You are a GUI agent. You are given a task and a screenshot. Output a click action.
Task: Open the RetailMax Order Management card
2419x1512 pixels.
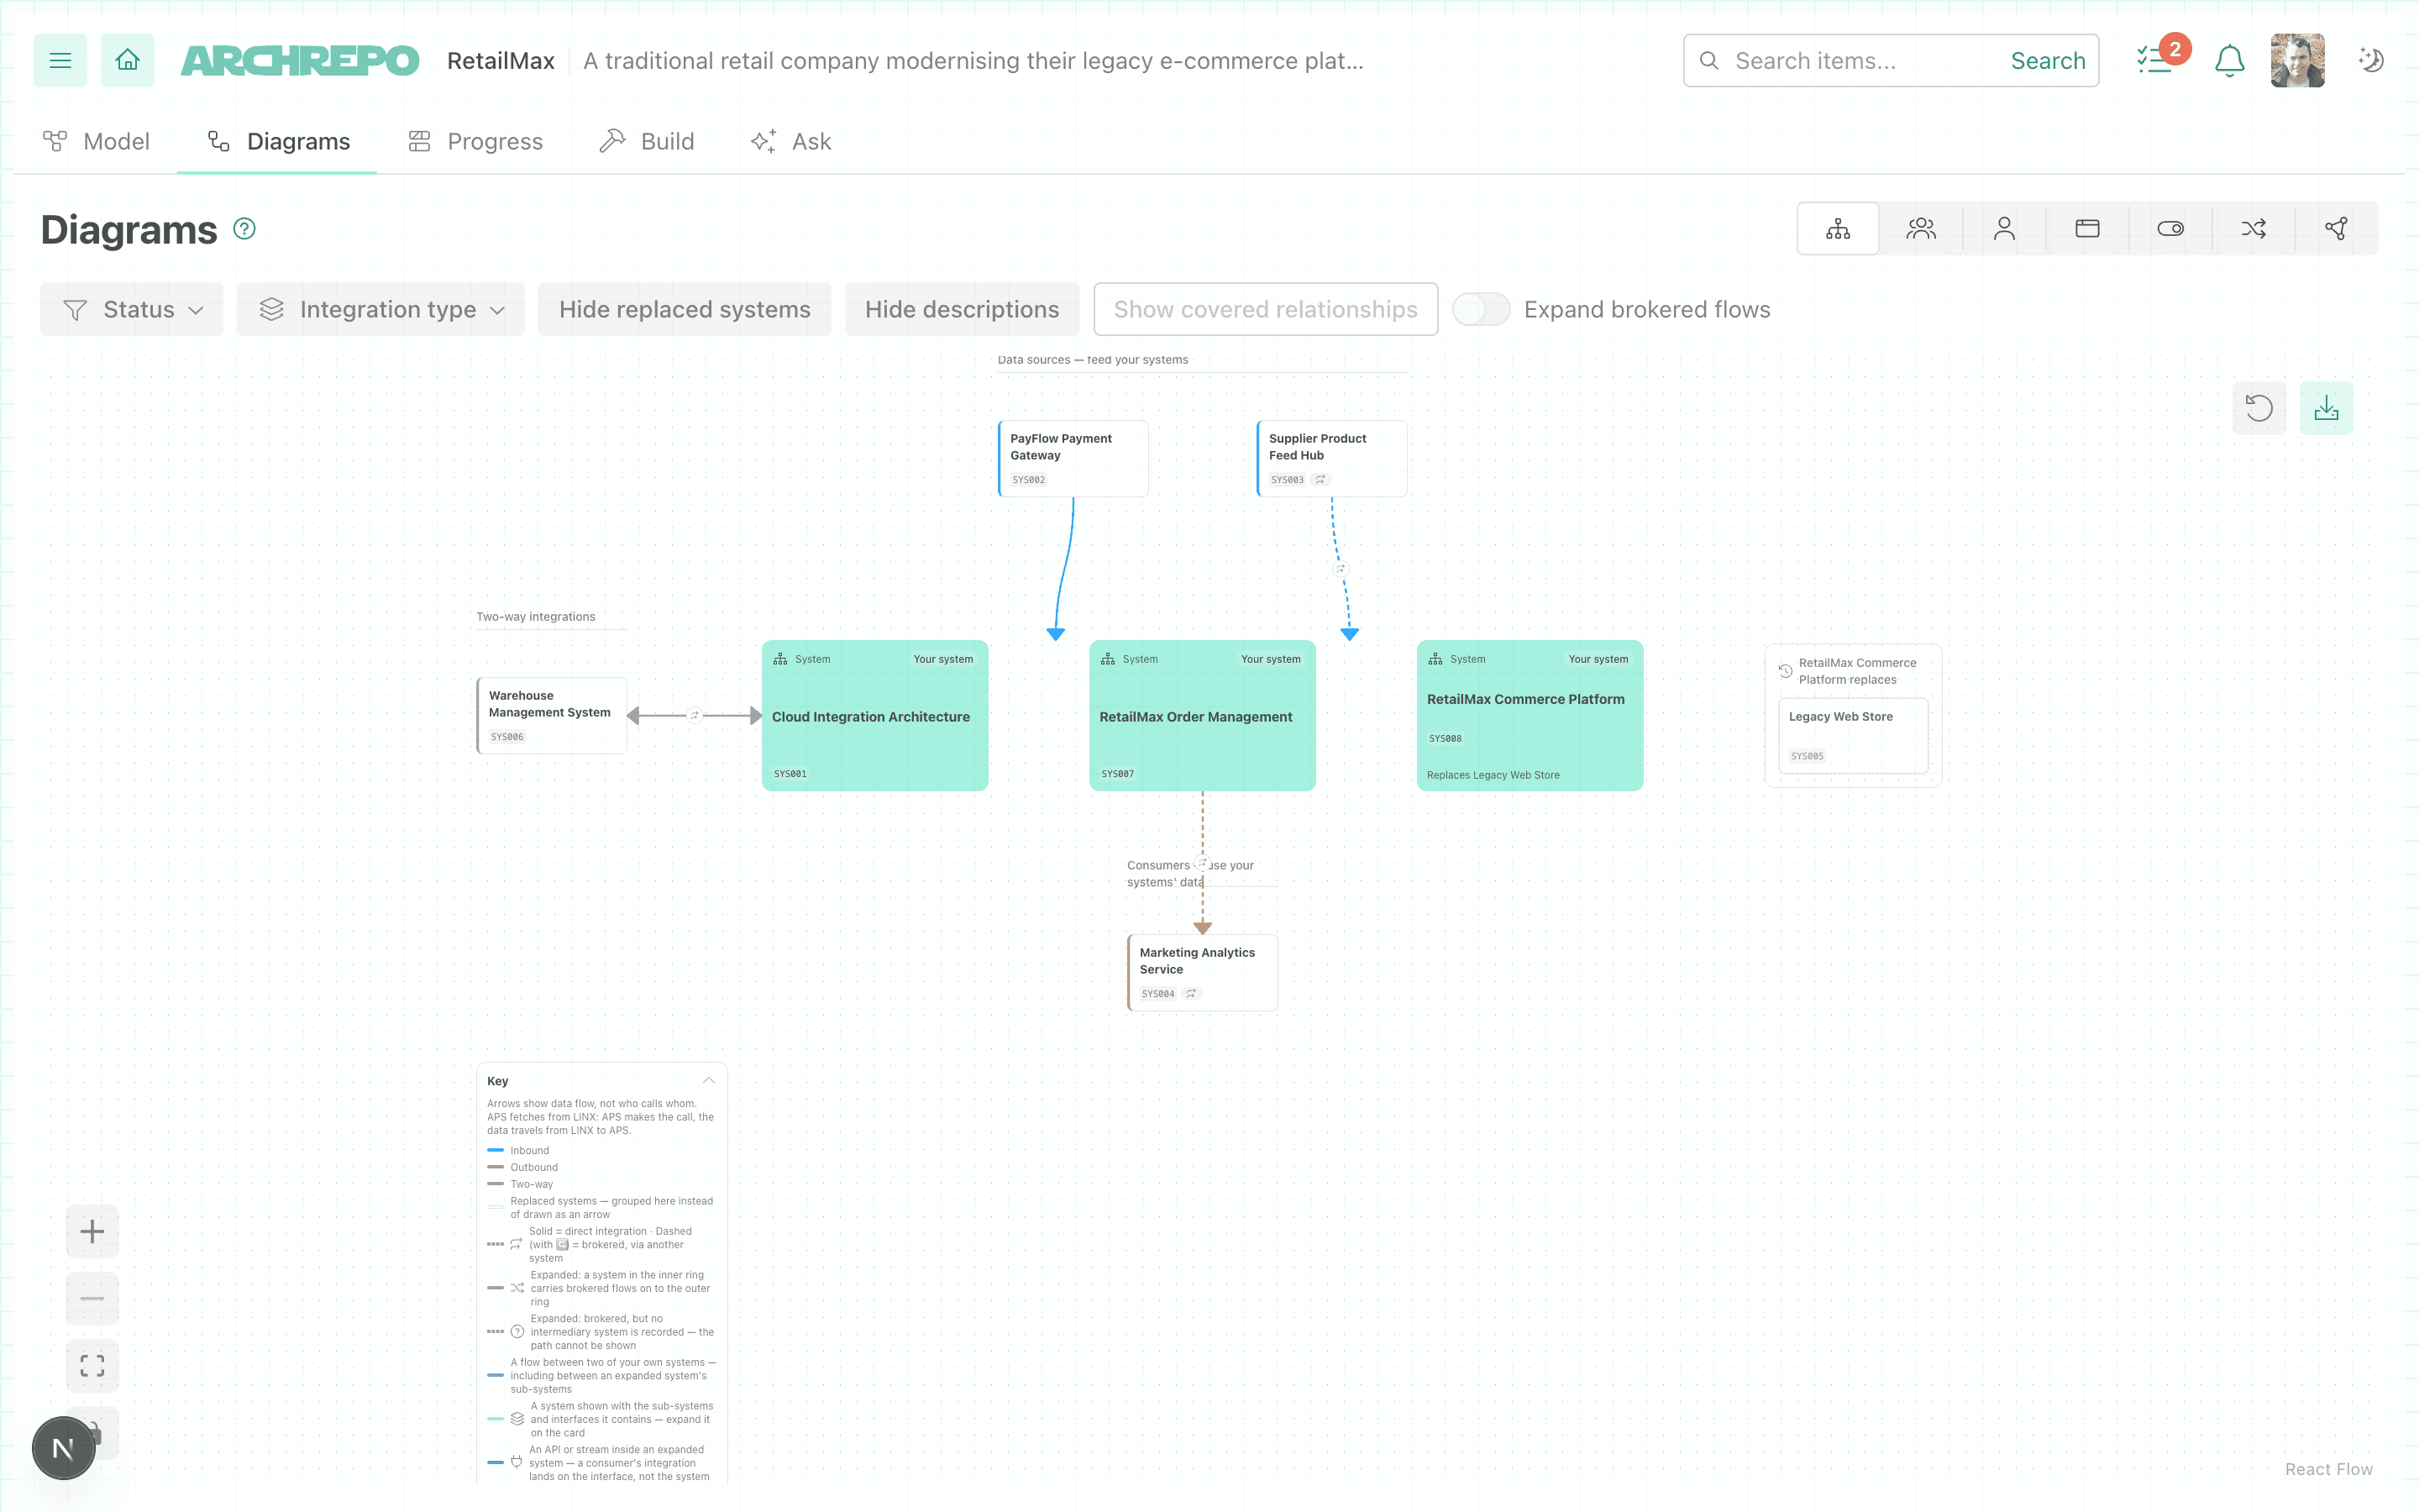pyautogui.click(x=1203, y=716)
